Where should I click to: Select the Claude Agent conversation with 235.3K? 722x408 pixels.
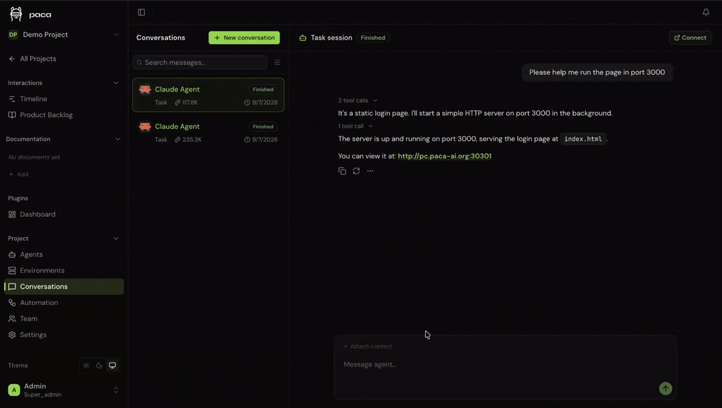click(x=208, y=132)
